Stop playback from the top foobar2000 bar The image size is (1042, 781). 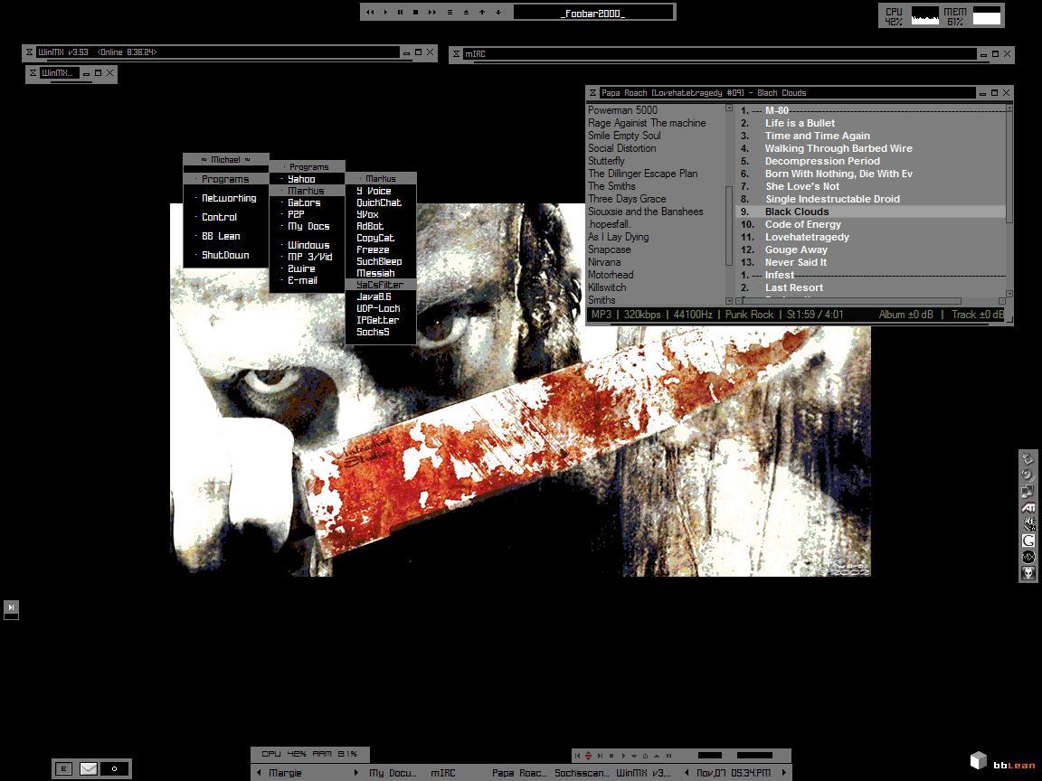point(416,12)
